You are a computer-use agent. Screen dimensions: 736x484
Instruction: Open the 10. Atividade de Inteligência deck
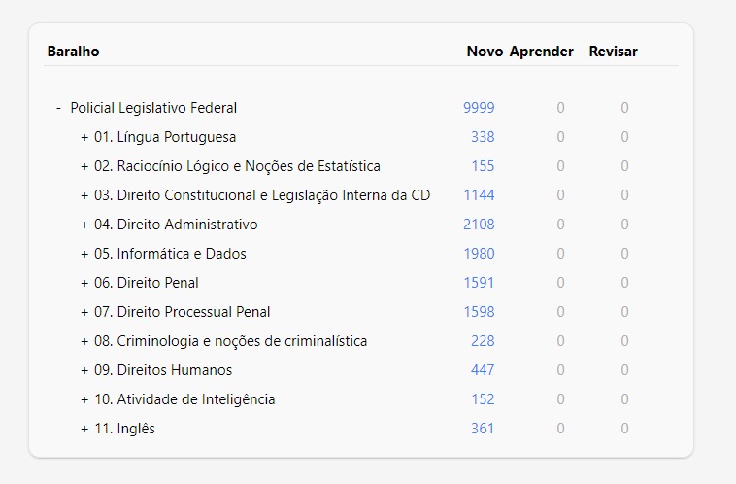184,399
